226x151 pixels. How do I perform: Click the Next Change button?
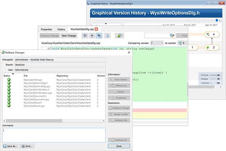[x=69, y=35]
